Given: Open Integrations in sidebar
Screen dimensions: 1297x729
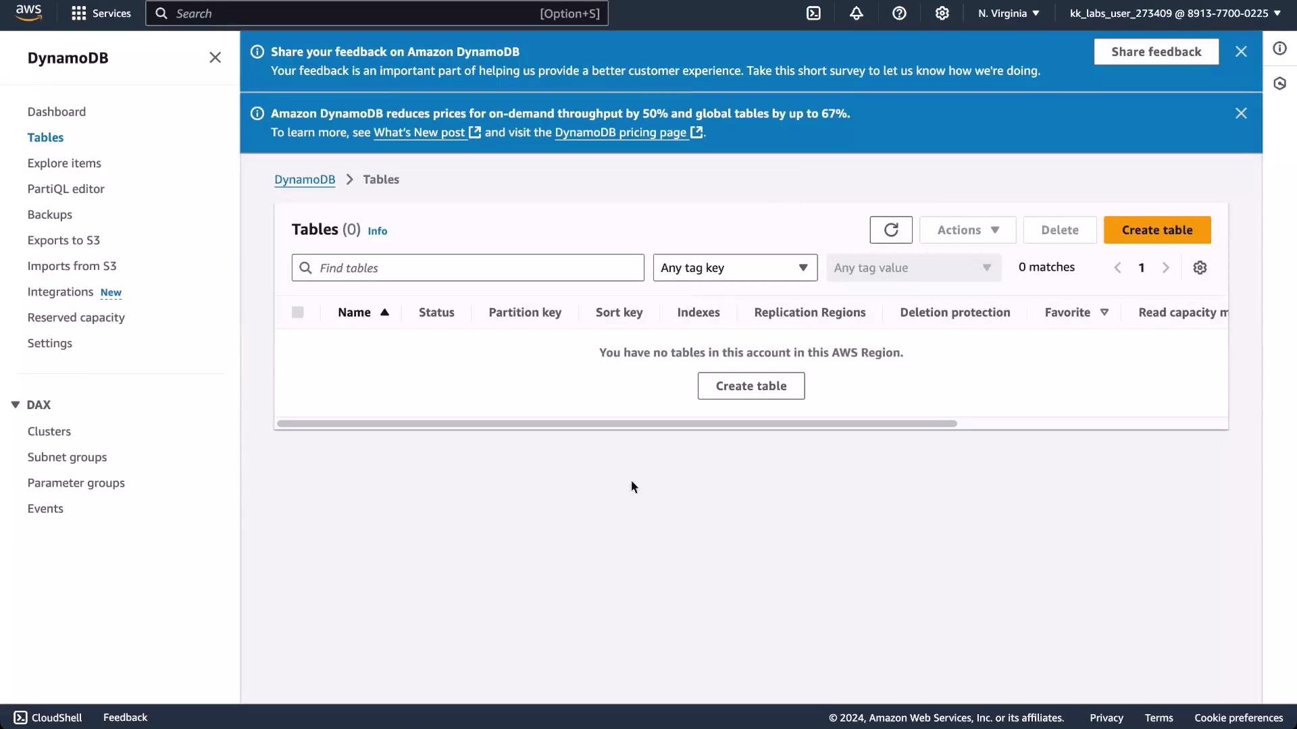Looking at the screenshot, I should (x=60, y=292).
